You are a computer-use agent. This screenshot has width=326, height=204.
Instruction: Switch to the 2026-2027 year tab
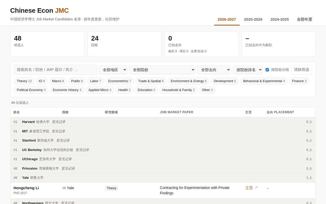[x=227, y=19]
